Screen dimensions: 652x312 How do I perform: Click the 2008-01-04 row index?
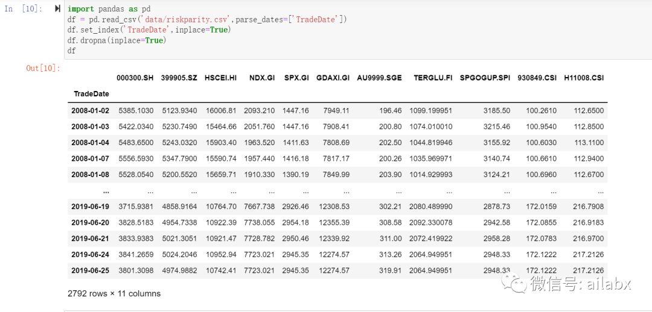coord(90,142)
